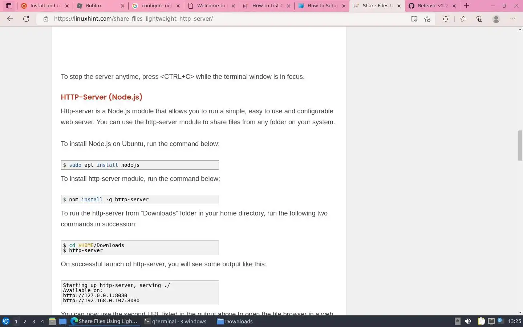Refresh the current page
The image size is (523, 327).
point(26,19)
